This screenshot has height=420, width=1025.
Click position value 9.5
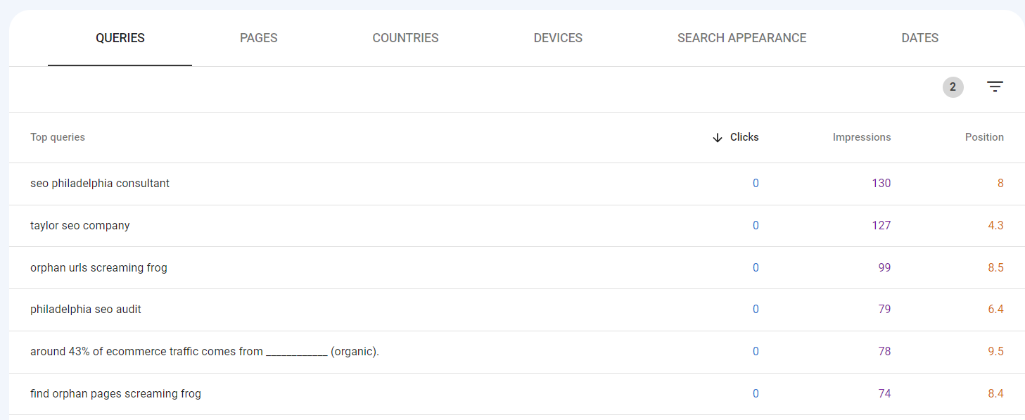(995, 351)
